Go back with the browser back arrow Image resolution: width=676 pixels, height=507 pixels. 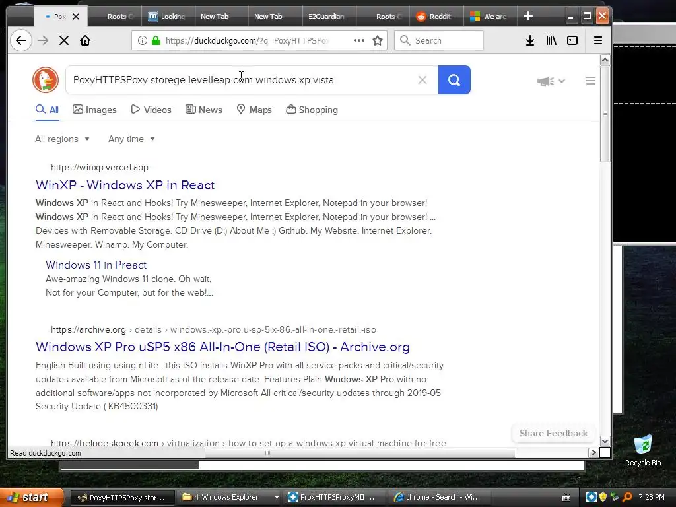(20, 40)
